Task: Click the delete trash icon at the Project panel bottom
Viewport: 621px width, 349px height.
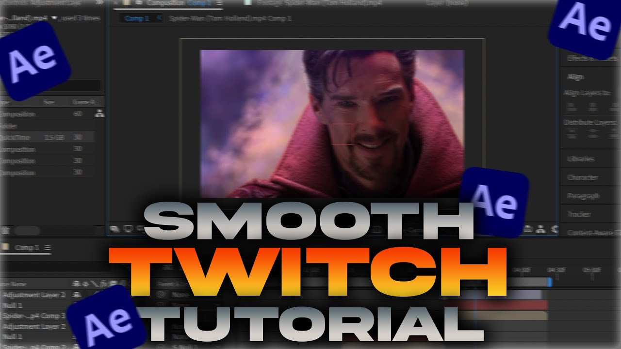Action: point(6,231)
